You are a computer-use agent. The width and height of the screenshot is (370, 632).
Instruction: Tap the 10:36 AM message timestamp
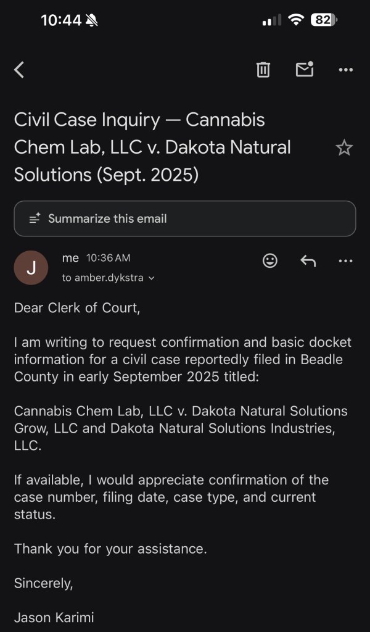(109, 258)
